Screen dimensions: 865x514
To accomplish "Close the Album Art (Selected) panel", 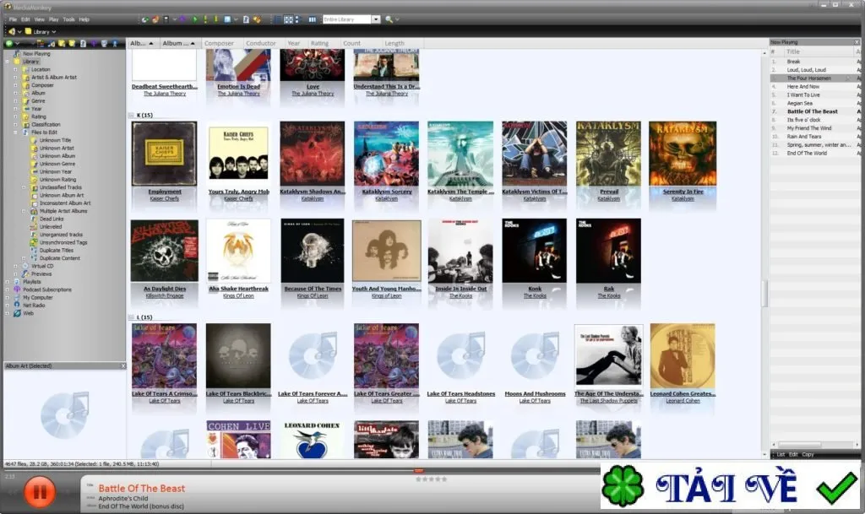I will [123, 365].
